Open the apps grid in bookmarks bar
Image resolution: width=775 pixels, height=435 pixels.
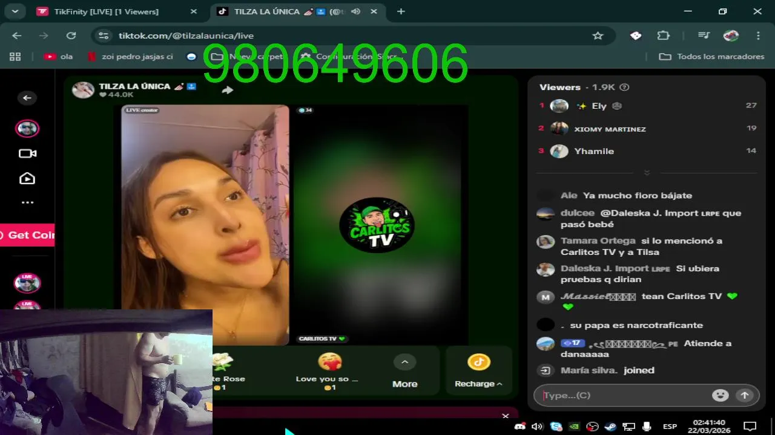(15, 56)
